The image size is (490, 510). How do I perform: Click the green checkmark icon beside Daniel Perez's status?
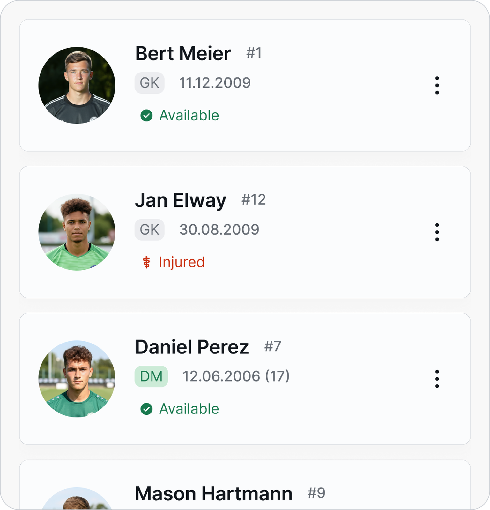(146, 409)
